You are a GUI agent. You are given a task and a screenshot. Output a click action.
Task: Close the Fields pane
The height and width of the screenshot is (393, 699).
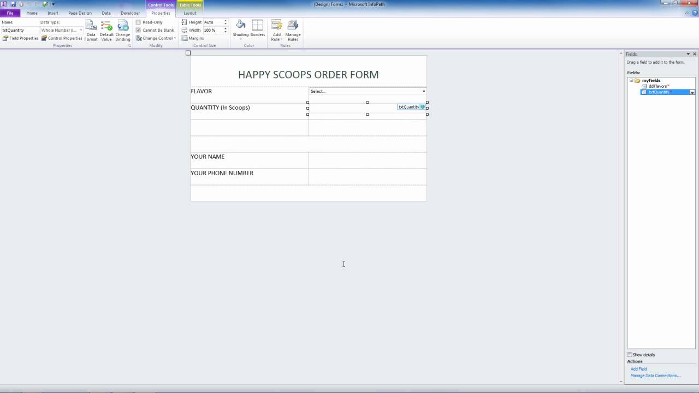pyautogui.click(x=695, y=54)
